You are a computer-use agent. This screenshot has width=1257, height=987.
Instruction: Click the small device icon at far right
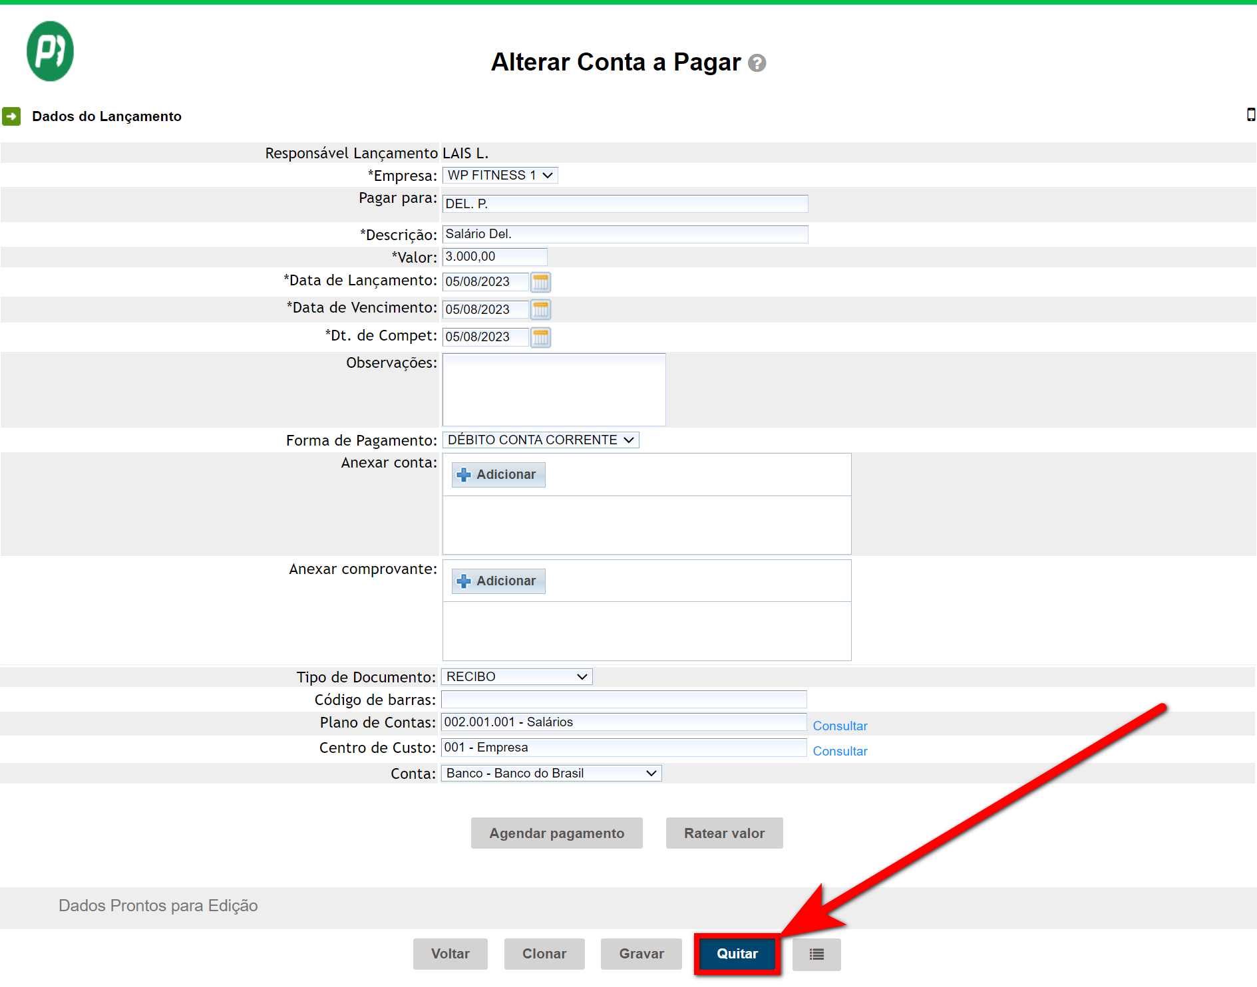pyautogui.click(x=1250, y=115)
